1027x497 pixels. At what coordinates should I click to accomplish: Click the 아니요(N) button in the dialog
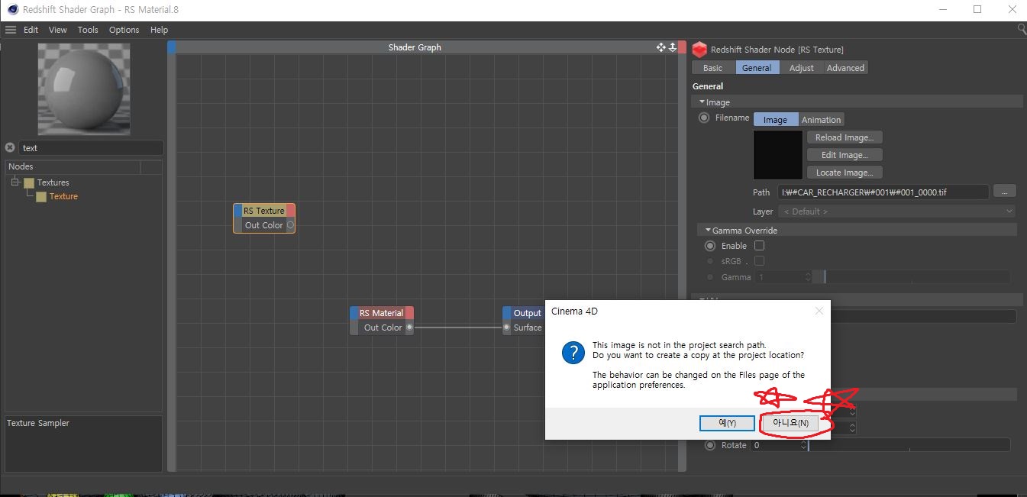coord(790,423)
